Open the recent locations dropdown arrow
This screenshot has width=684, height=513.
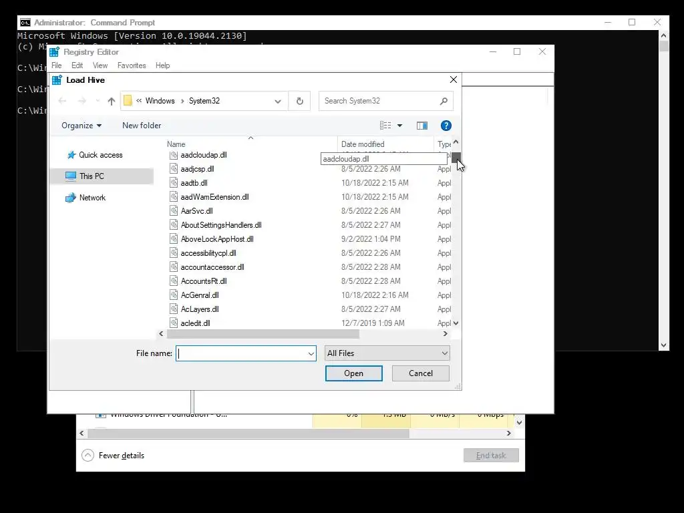coord(98,102)
